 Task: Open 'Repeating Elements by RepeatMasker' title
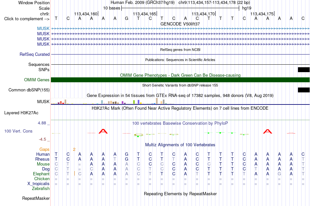pos(180,194)
